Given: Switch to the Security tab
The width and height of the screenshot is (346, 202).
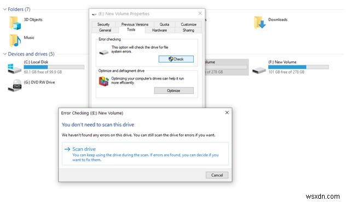Looking at the screenshot, I should coord(103,24).
